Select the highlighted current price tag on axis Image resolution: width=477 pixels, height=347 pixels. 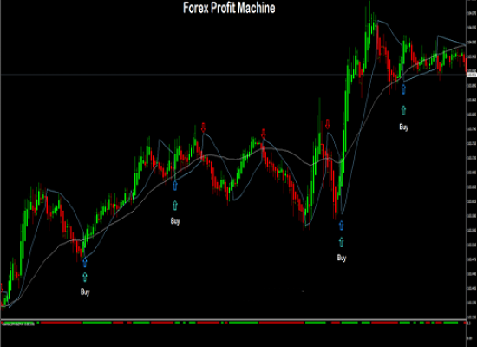[x=472, y=75]
